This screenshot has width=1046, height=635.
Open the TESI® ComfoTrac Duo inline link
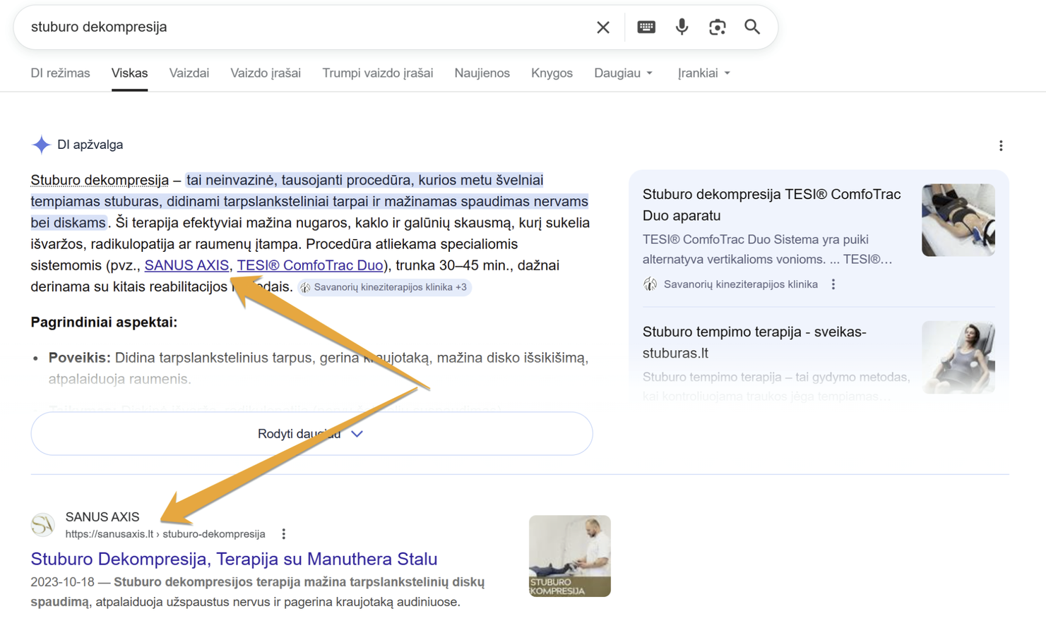coord(310,265)
